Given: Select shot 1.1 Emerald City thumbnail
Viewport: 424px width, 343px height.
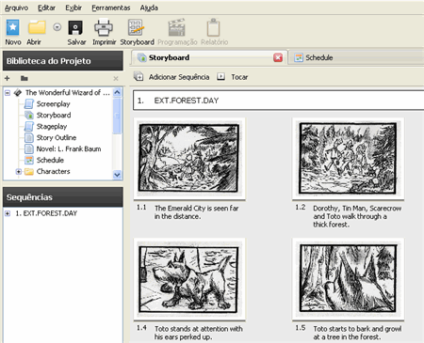Looking at the screenshot, I should pos(189,159).
